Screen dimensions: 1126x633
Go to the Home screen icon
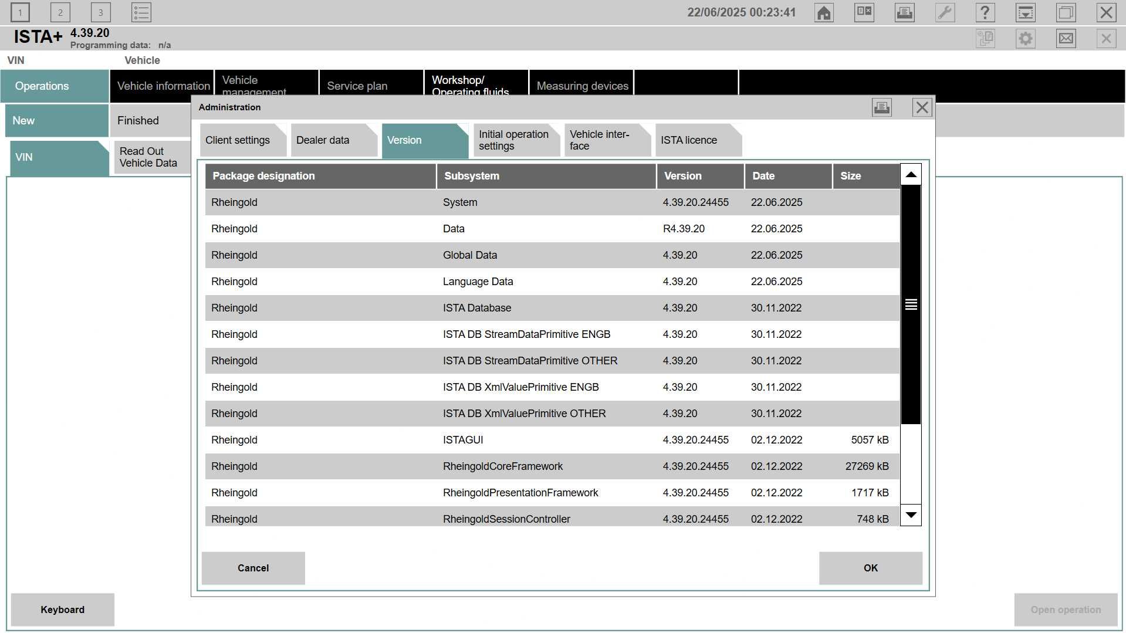tap(824, 12)
